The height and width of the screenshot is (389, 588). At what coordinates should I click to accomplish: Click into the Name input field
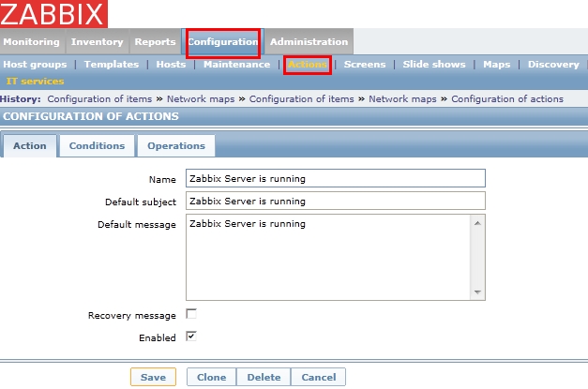pyautogui.click(x=336, y=178)
